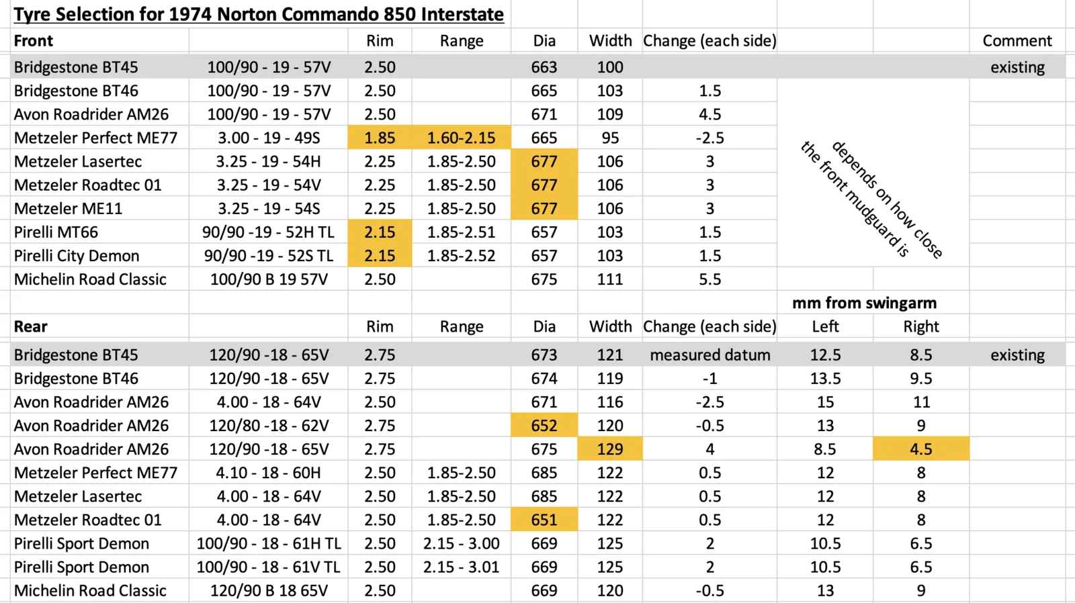The height and width of the screenshot is (603, 1075).
Task: Click the 'measured datum' cell
Action: coord(709,355)
